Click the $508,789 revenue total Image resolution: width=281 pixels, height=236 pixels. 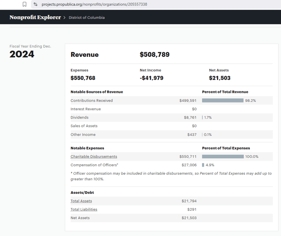click(155, 54)
